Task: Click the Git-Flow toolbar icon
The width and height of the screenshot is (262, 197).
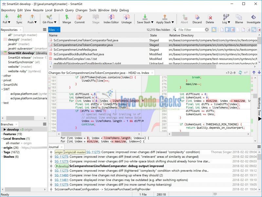Action: coord(49,17)
